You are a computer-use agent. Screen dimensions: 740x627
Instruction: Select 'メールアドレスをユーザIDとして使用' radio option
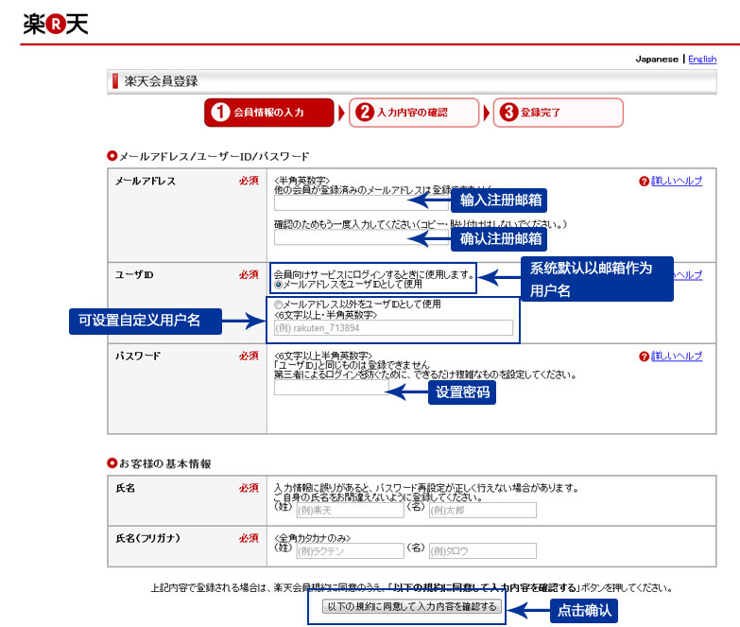pos(278,284)
